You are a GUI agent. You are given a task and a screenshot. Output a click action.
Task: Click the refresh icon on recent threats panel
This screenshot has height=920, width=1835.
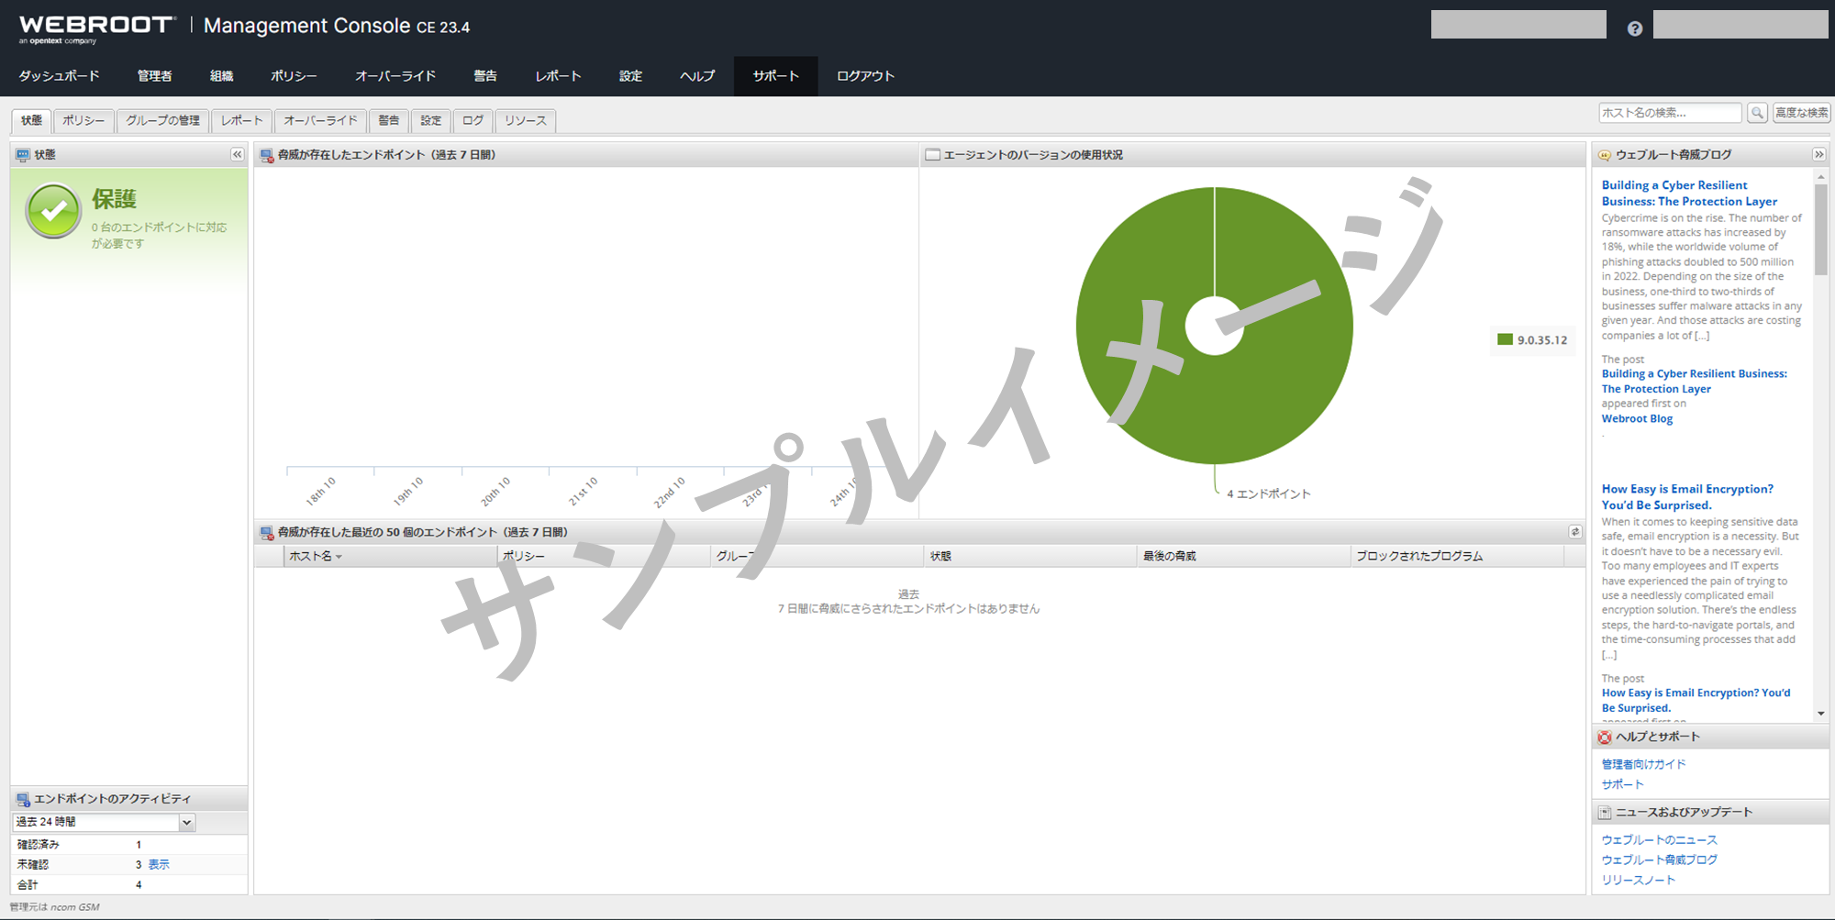click(x=1574, y=532)
